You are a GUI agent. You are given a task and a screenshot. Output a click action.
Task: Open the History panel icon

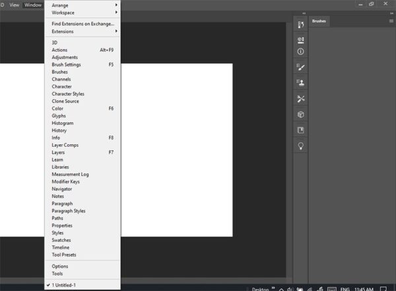[x=301, y=24]
